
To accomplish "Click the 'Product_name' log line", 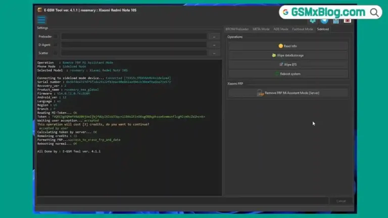I will [x=68, y=89].
